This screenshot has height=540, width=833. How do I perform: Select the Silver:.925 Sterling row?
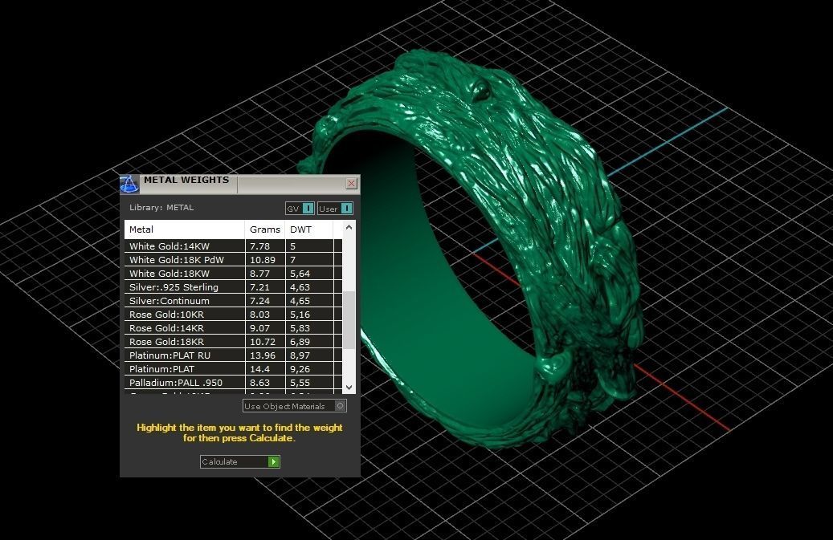233,287
